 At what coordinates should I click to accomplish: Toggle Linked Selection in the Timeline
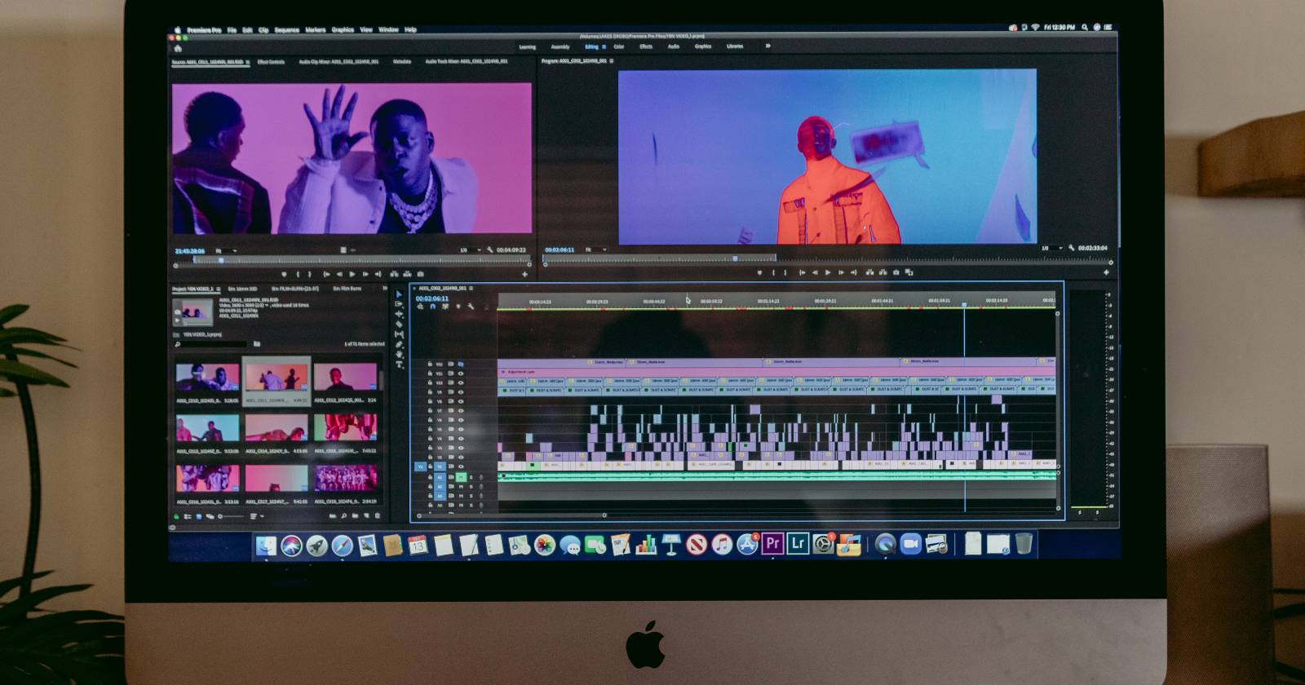click(445, 307)
